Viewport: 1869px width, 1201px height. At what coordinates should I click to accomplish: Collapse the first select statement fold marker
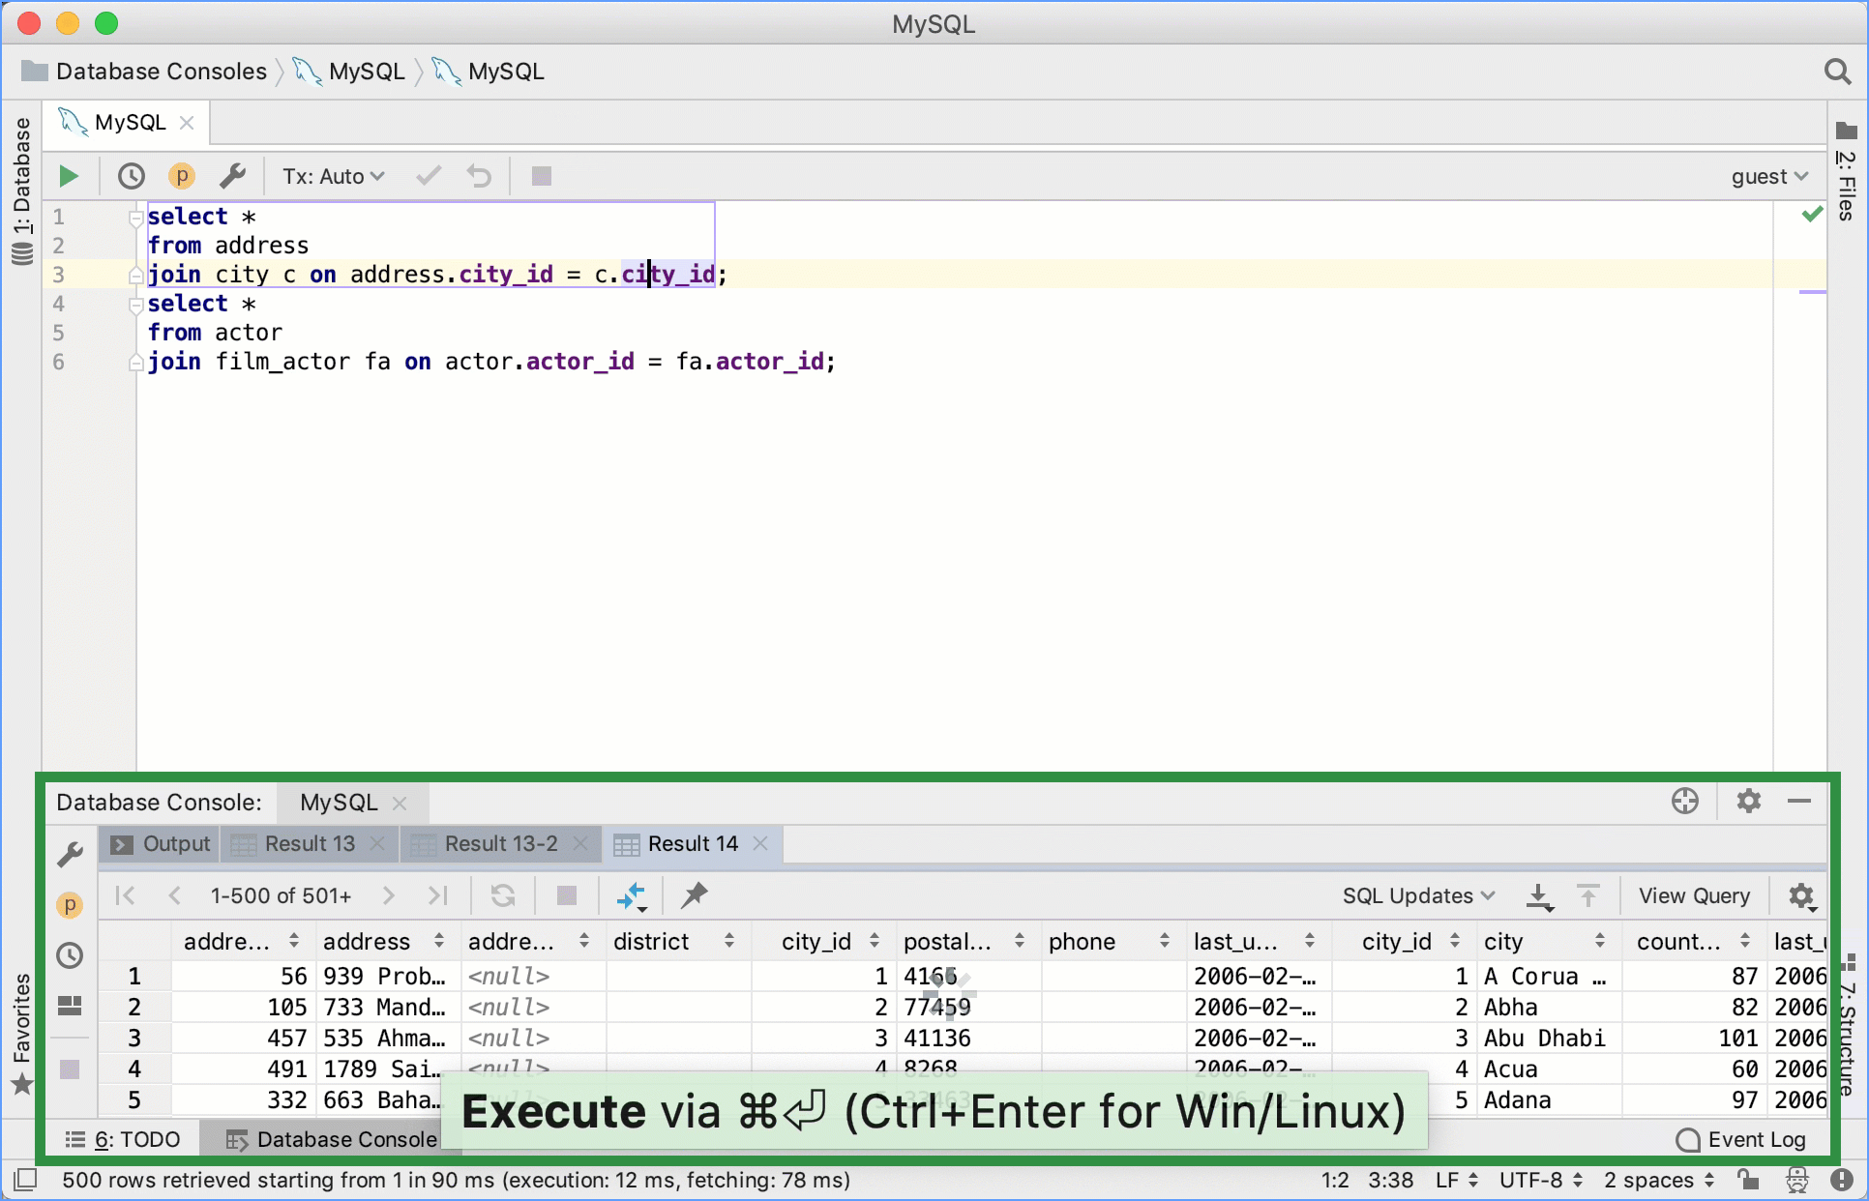[x=136, y=218]
